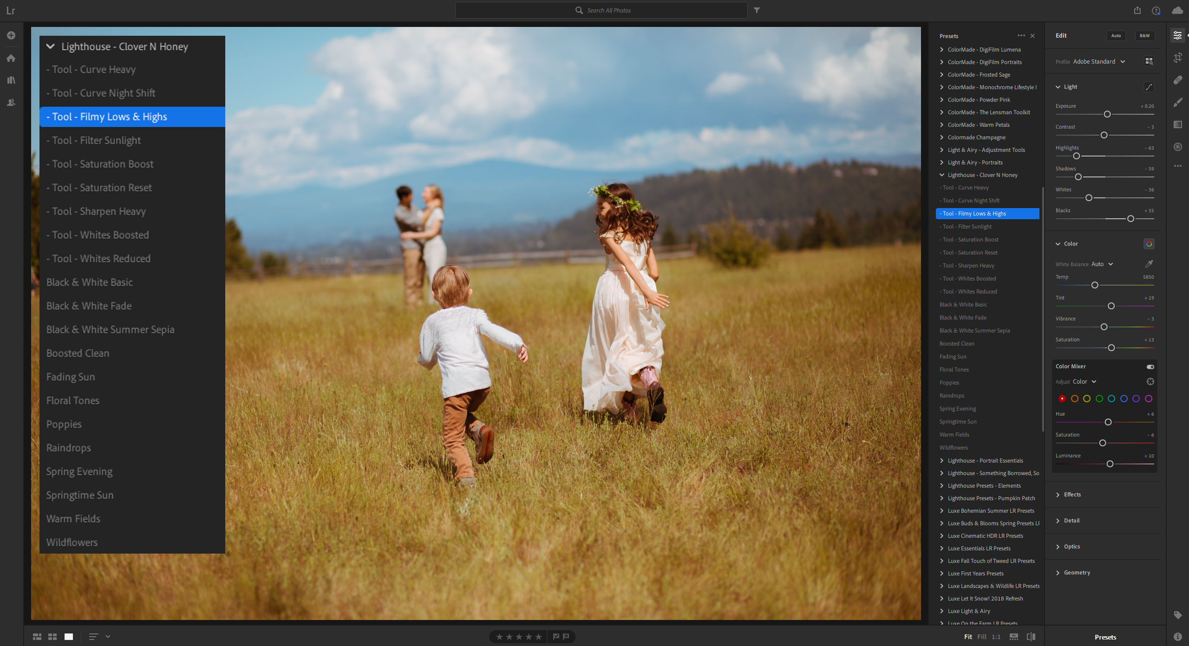This screenshot has height=646, width=1189.
Task: Open Presets panel three-dots options
Action: (1021, 36)
